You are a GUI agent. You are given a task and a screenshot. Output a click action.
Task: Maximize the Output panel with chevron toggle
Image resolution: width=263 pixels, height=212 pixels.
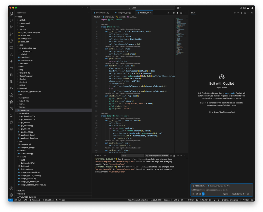click(x=181, y=155)
